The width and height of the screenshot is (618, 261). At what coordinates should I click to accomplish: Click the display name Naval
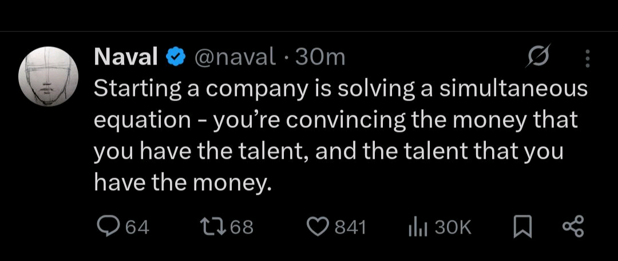coord(125,57)
